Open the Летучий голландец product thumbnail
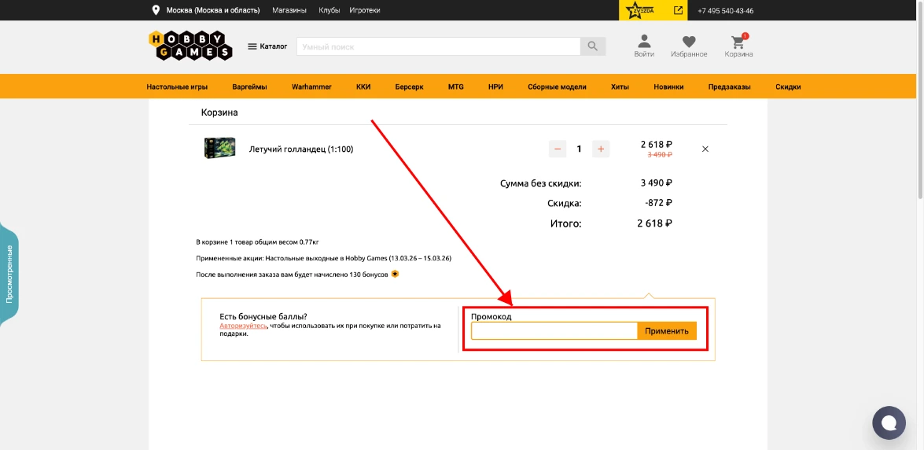The width and height of the screenshot is (924, 450). coord(220,148)
